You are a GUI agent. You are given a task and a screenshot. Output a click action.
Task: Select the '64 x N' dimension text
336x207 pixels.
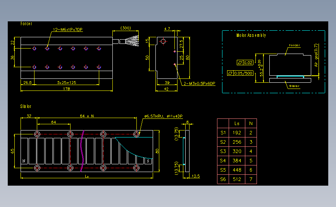87,116
